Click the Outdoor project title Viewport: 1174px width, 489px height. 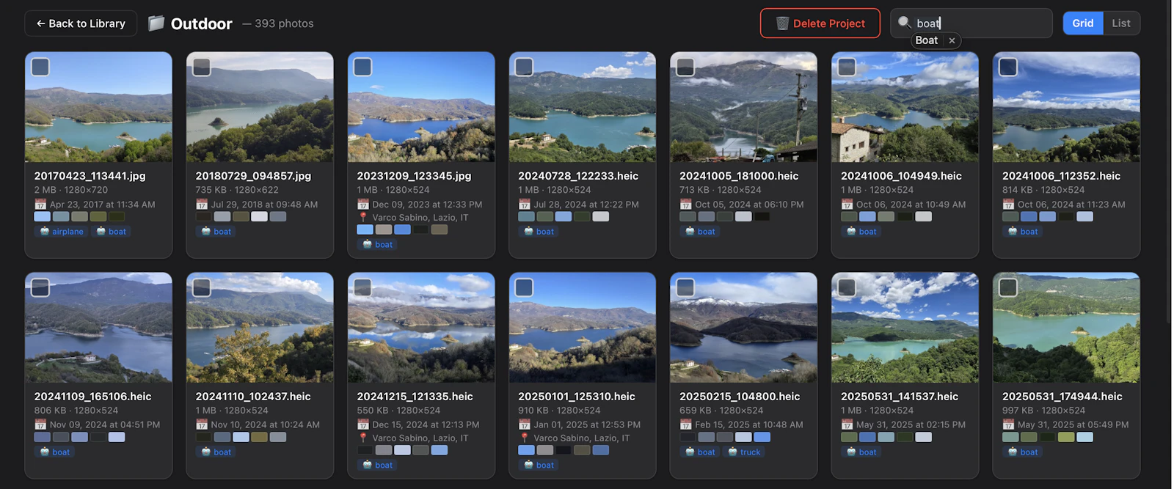click(201, 23)
